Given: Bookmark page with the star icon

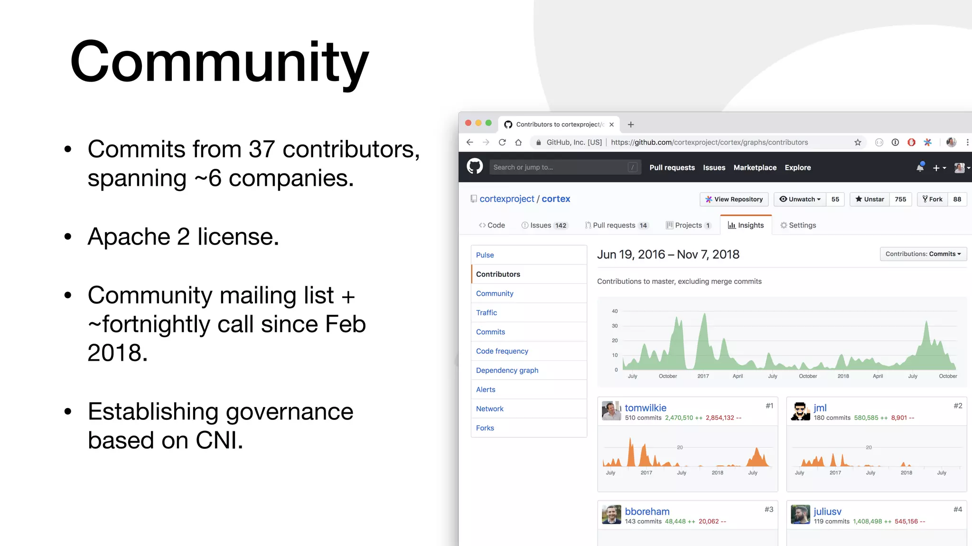Looking at the screenshot, I should [858, 142].
